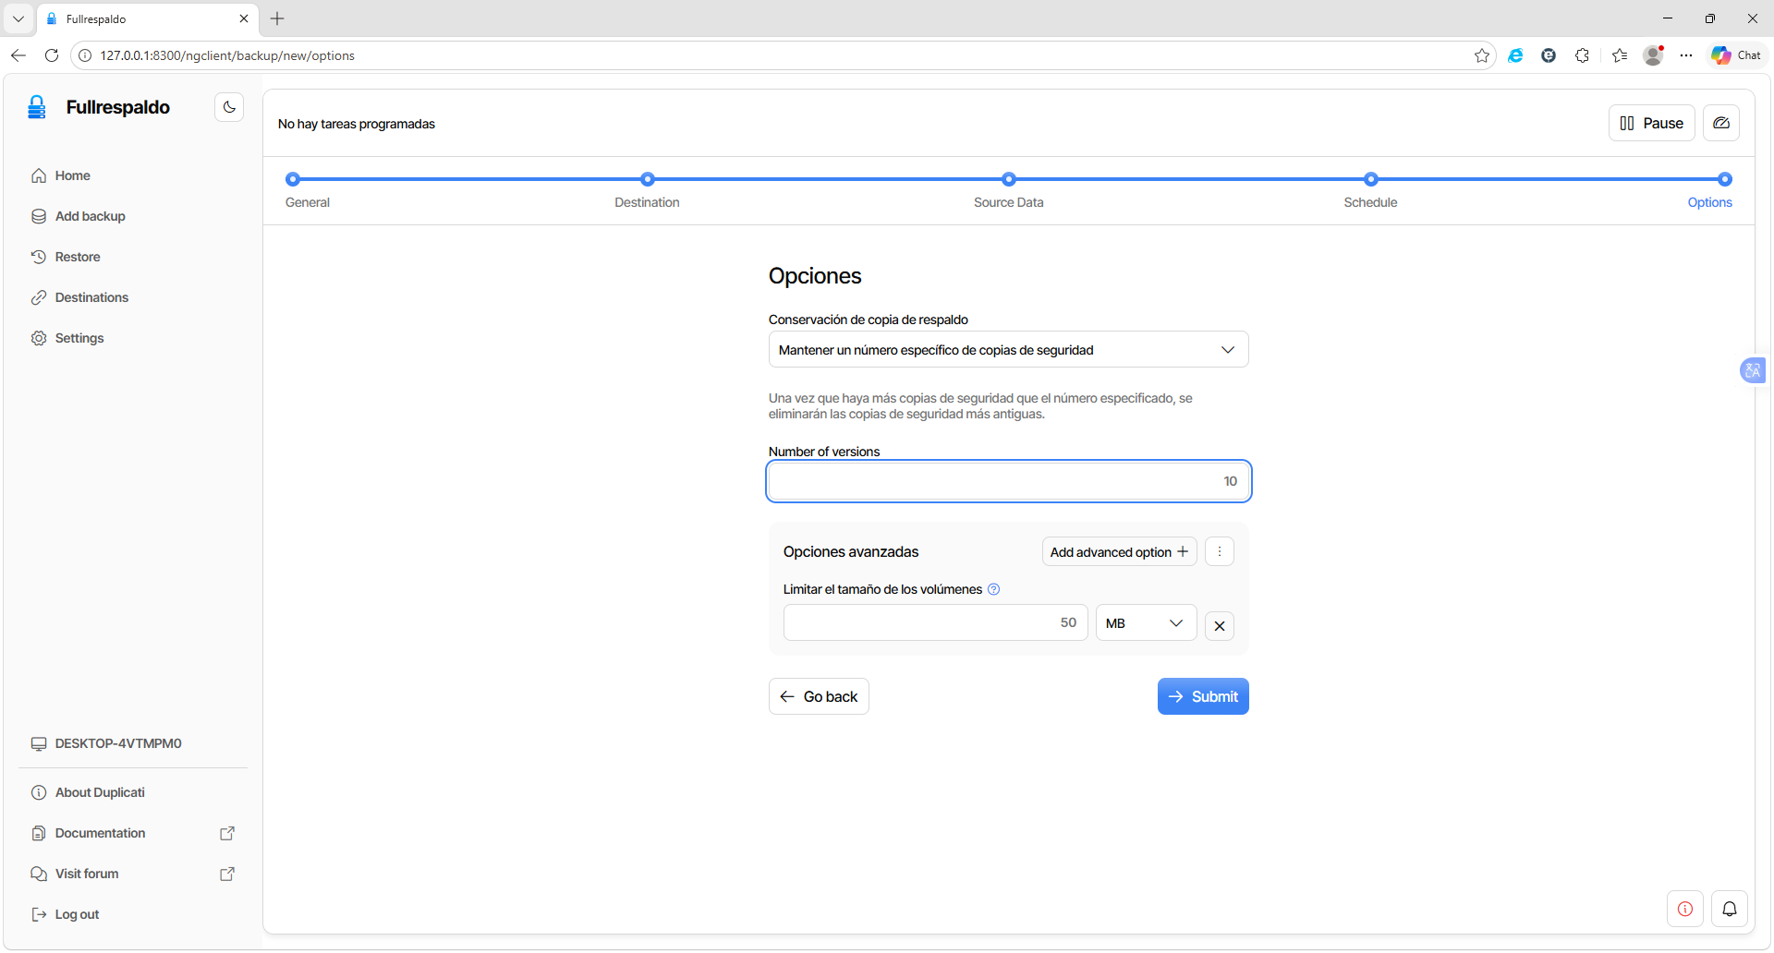Jump to Schedule step marker
This screenshot has height=953, width=1774.
[x=1371, y=179]
